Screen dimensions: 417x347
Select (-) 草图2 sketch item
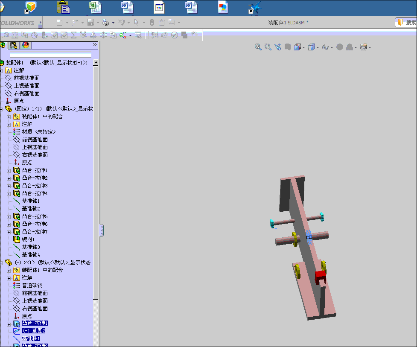[x=34, y=331]
